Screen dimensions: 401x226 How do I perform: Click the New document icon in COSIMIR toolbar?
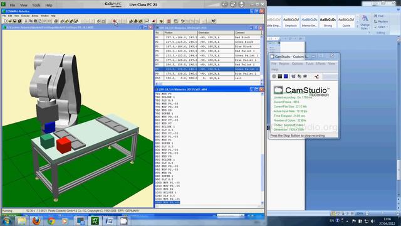click(x=5, y=21)
